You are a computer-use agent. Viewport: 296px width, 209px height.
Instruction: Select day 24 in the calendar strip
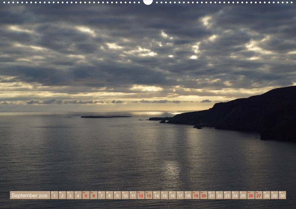(x=235, y=195)
